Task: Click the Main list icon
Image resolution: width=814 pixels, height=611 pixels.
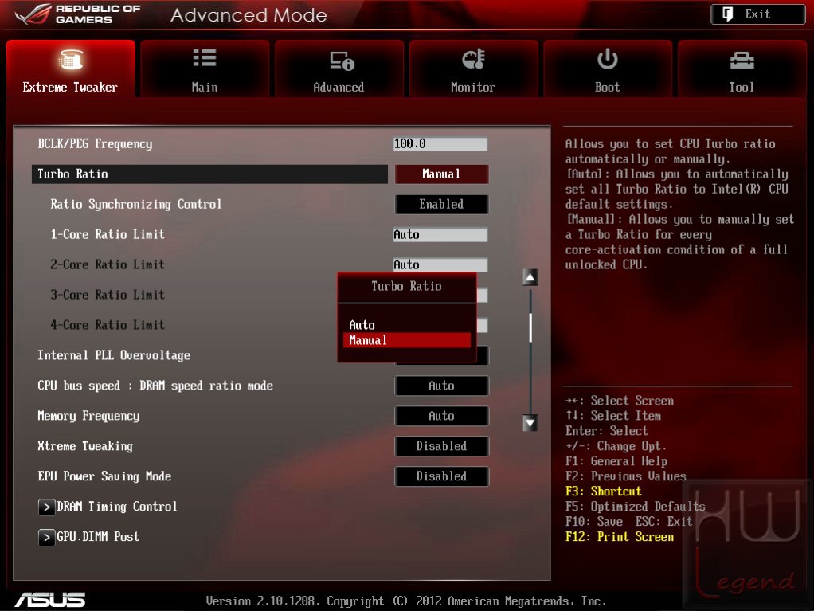Action: click(x=205, y=58)
